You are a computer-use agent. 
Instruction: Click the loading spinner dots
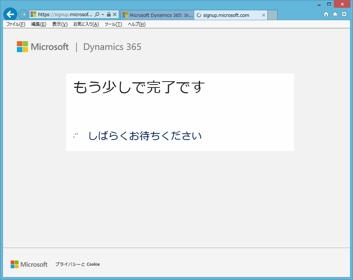[x=76, y=135]
